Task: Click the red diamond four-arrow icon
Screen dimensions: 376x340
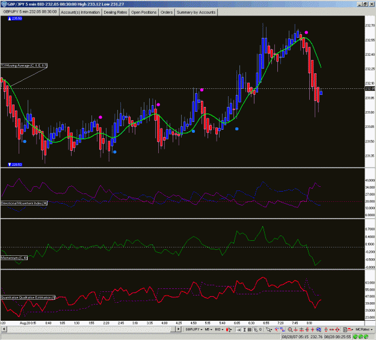Action: [337, 330]
